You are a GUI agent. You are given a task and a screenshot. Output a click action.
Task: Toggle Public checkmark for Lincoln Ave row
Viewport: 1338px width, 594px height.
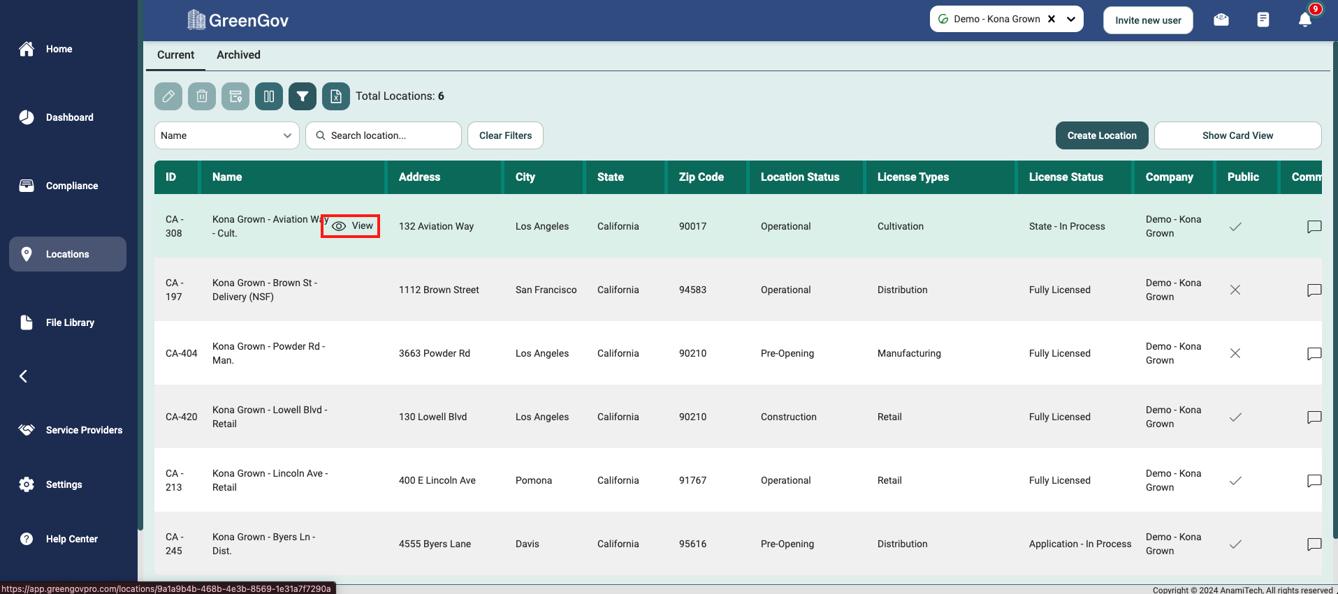1235,480
